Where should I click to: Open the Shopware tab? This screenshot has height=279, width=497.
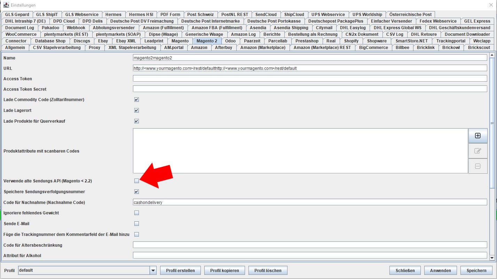(x=377, y=41)
